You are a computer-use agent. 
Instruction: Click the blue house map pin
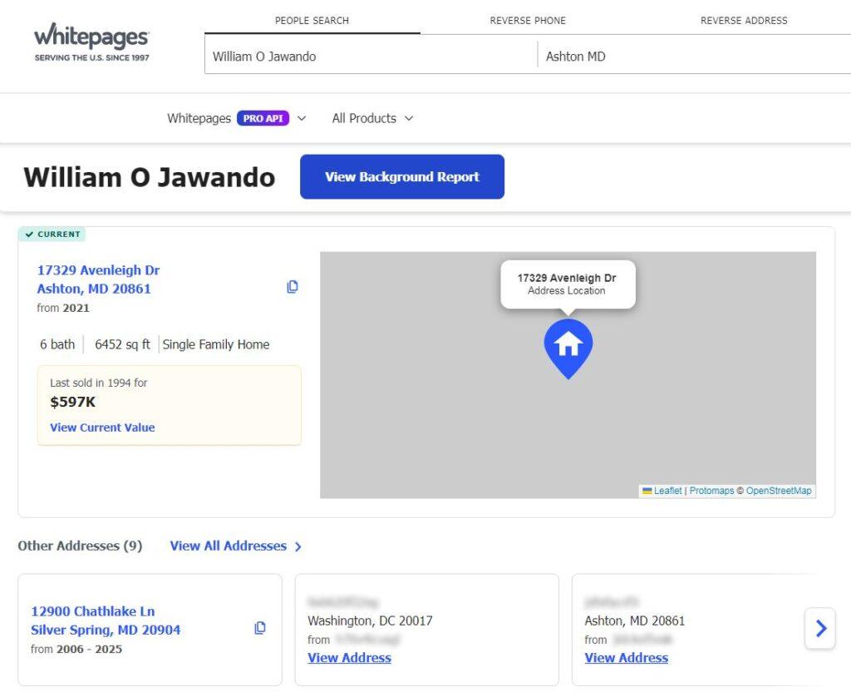coord(568,348)
